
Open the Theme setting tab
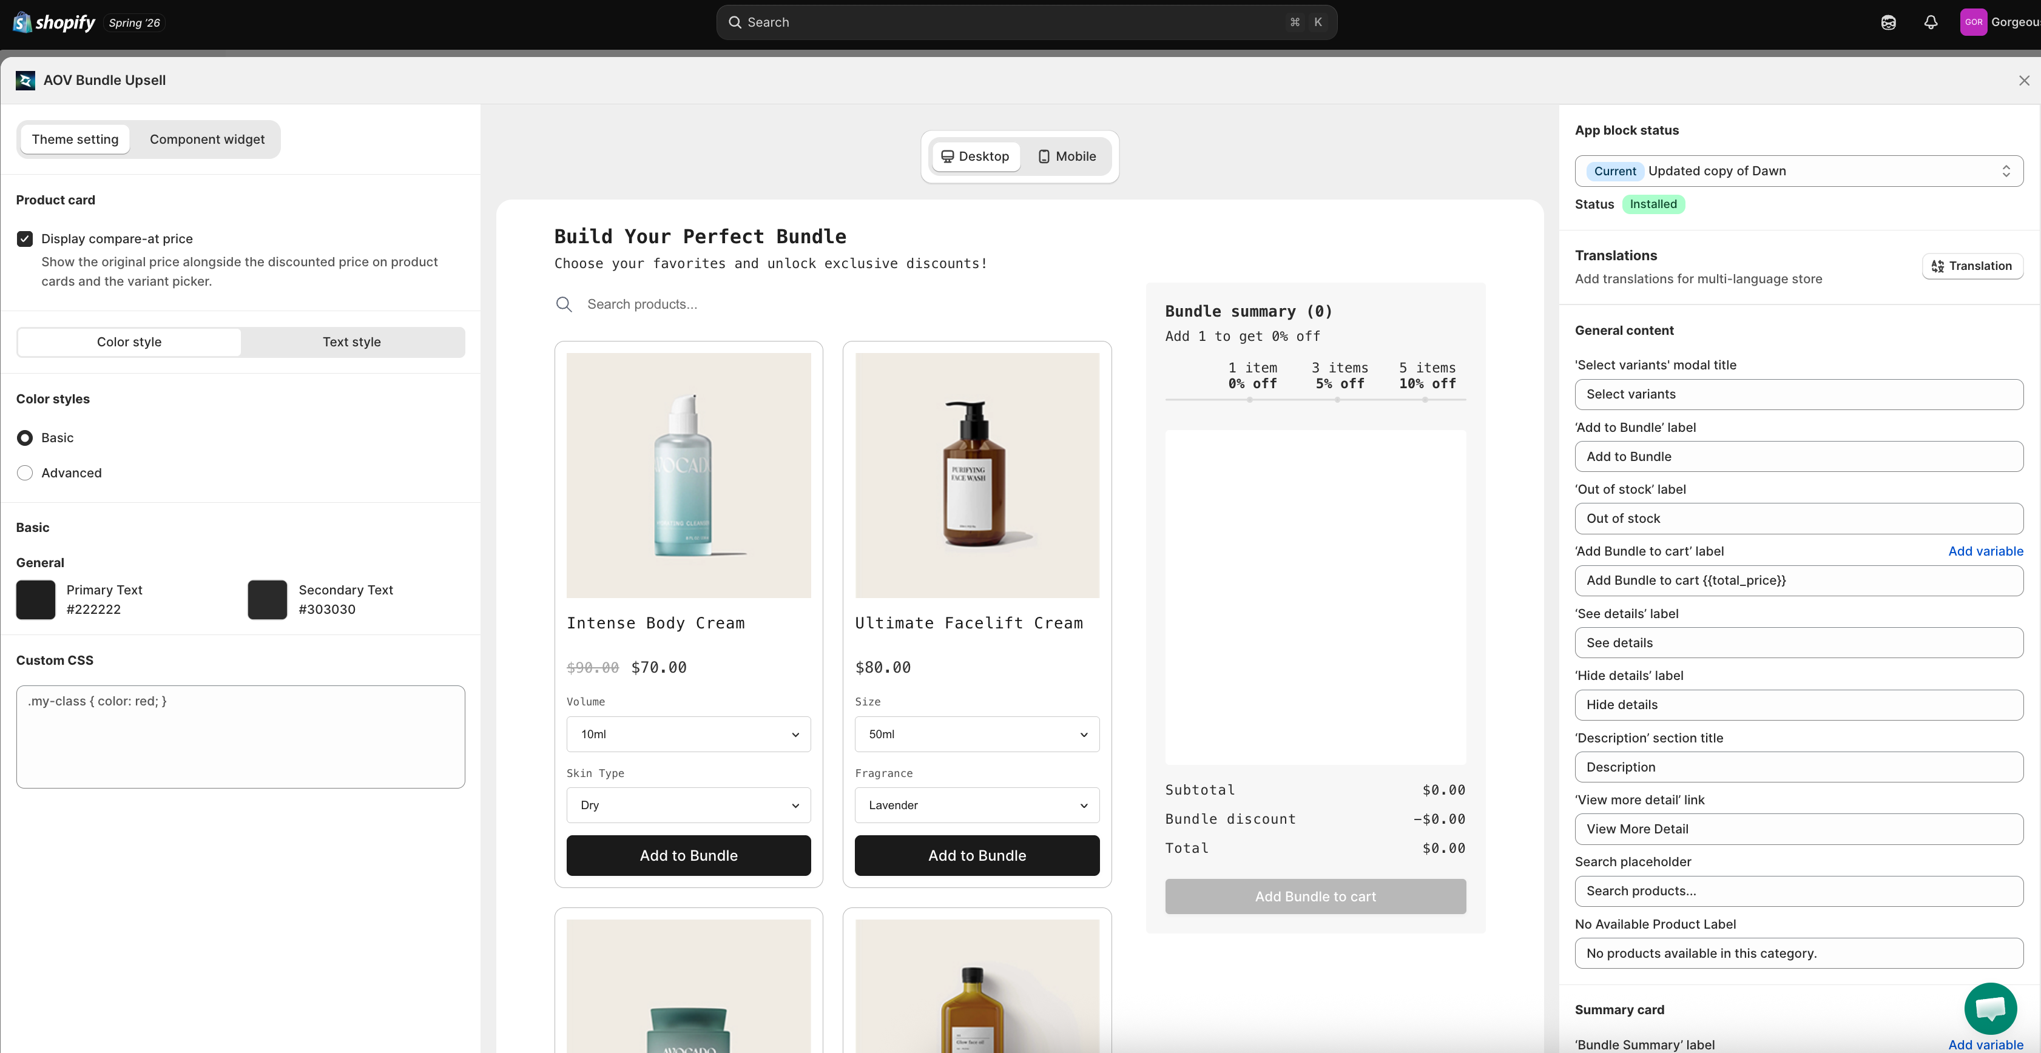pos(75,140)
